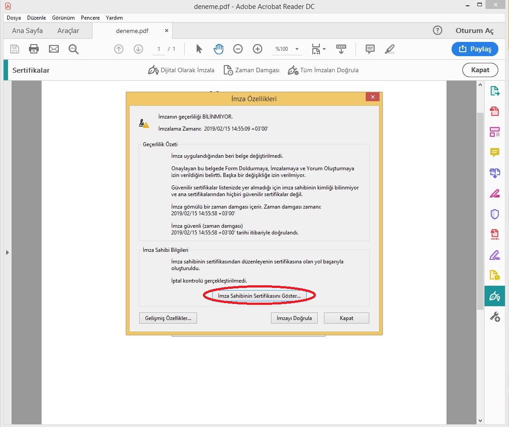
Task: Click the Paylaş share button
Action: (x=475, y=49)
